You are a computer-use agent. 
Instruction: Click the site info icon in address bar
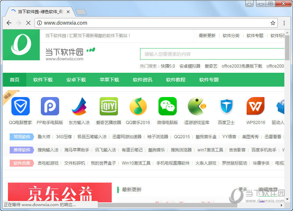[39, 23]
